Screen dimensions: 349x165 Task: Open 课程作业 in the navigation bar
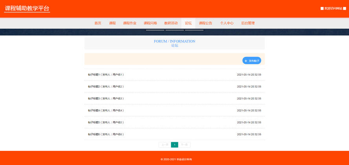[130, 23]
